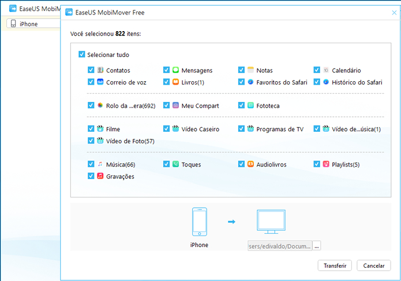Close the EaseUS MobiMover Free dialog
The width and height of the screenshot is (401, 281).
[x=394, y=13]
